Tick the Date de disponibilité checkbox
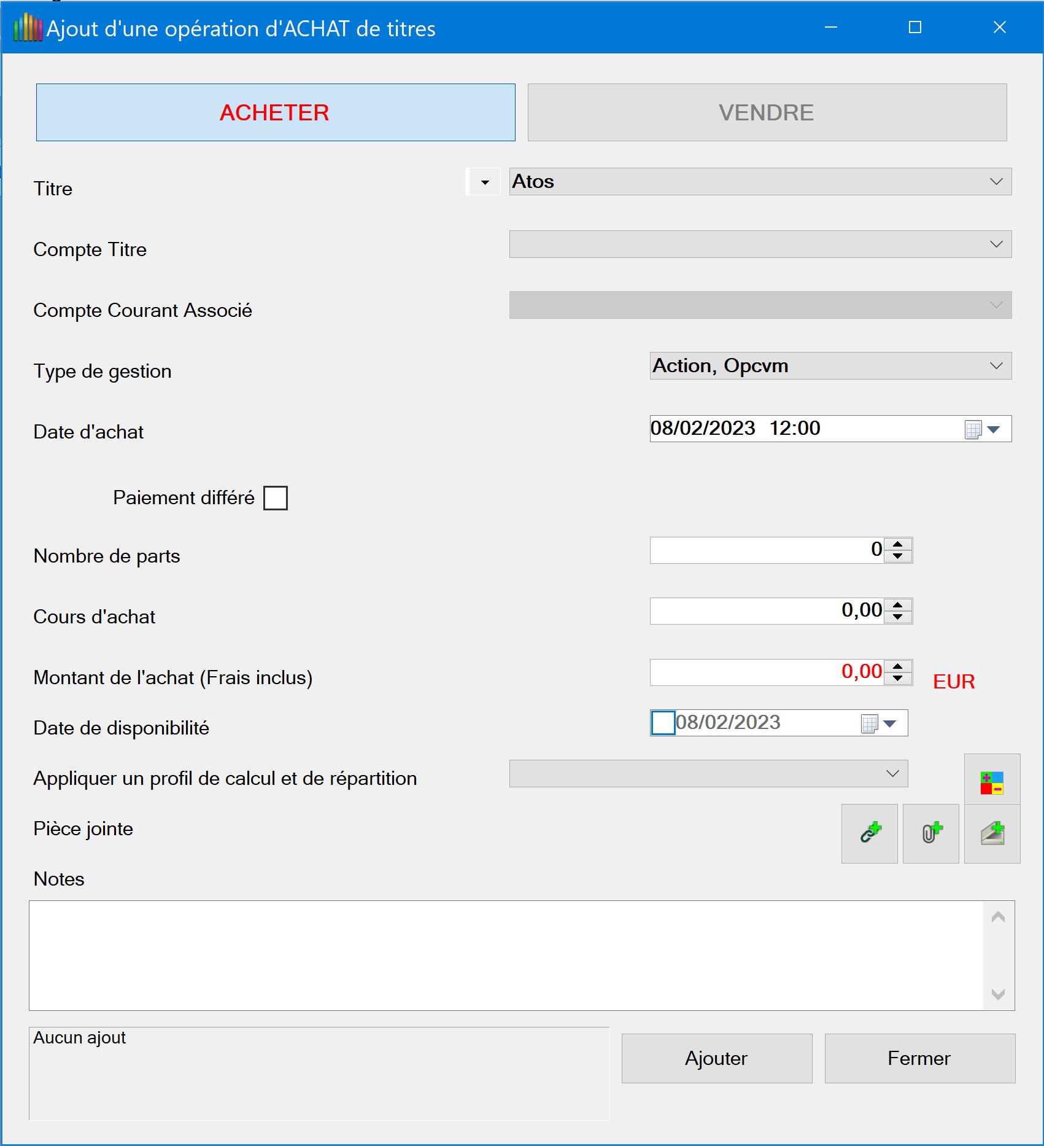This screenshot has height=1146, width=1044. point(663,723)
